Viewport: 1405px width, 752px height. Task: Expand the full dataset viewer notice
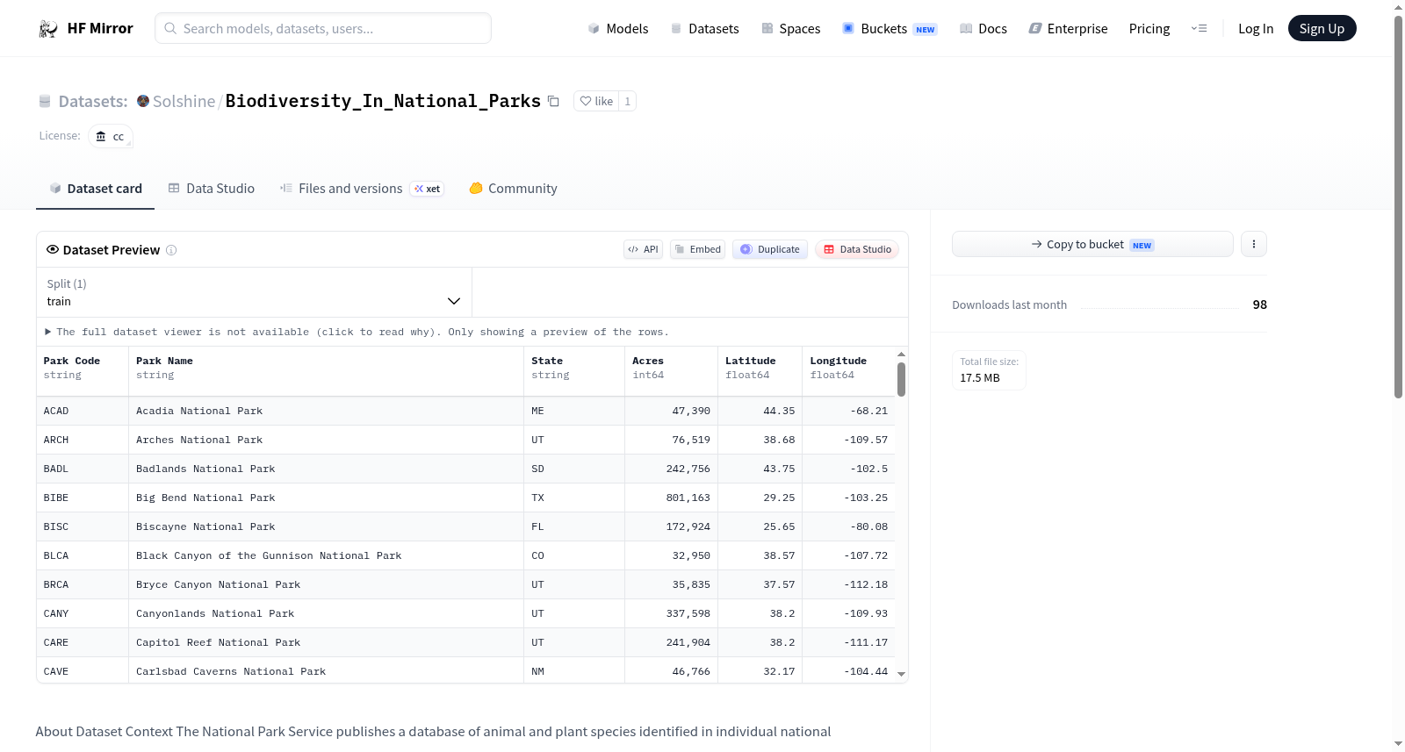[357, 332]
